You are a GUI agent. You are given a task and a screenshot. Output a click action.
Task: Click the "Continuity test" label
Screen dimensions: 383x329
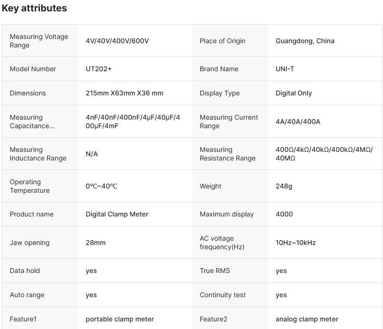223,295
